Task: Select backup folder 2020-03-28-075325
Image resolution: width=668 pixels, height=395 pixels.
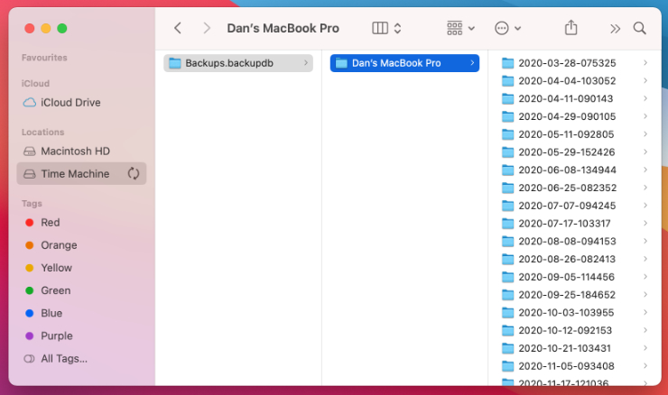Action: [x=575, y=63]
